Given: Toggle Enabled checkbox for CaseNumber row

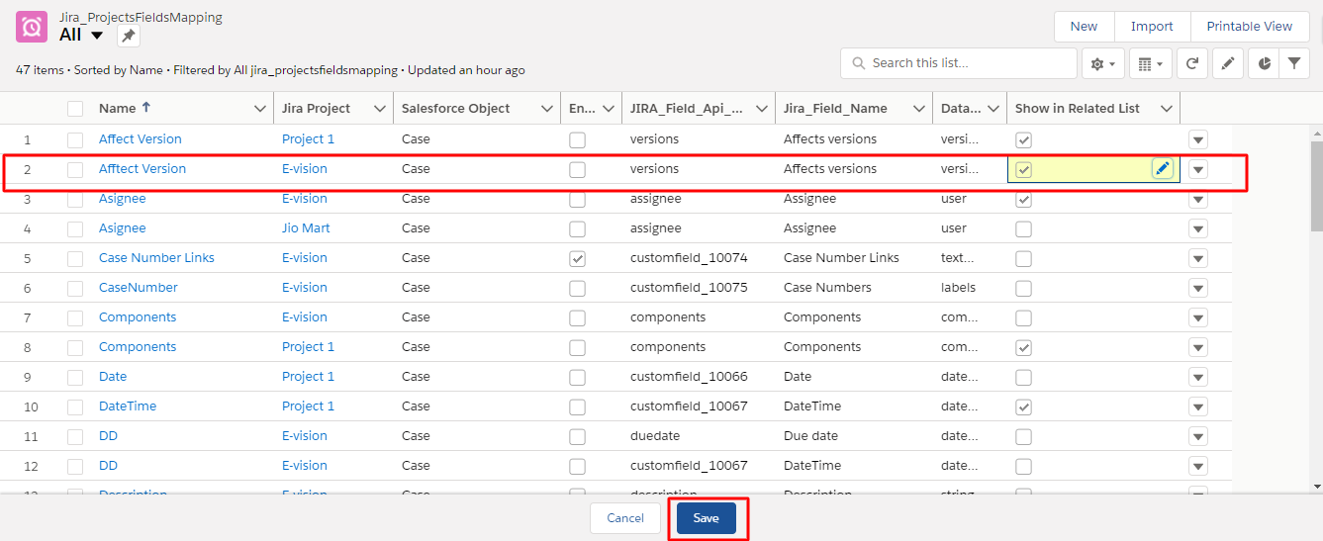Looking at the screenshot, I should [577, 288].
